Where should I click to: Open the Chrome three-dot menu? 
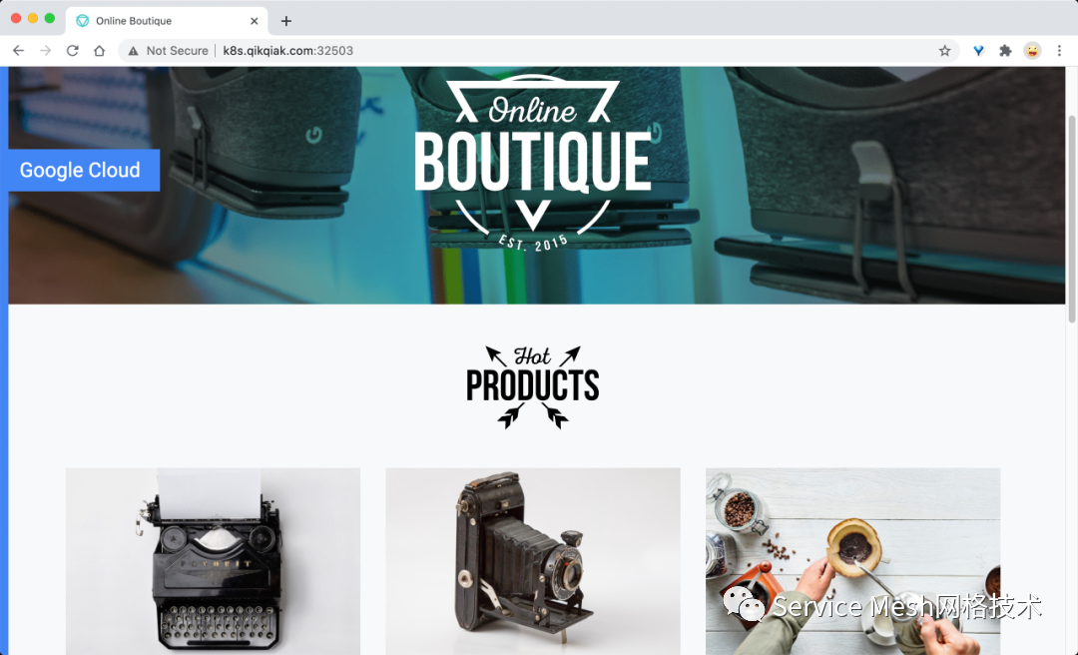[x=1059, y=50]
